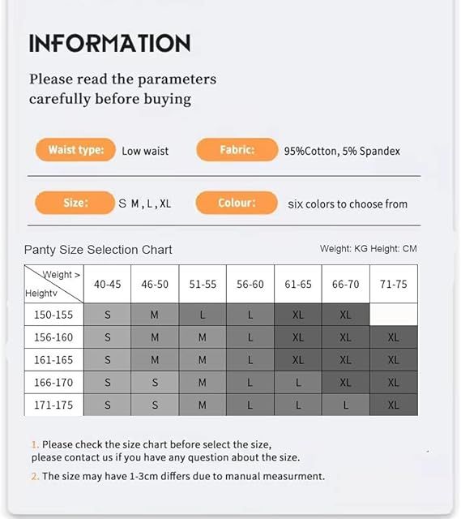Click the empty cell under 71-75 column
This screenshot has height=519, width=461.
click(x=394, y=315)
